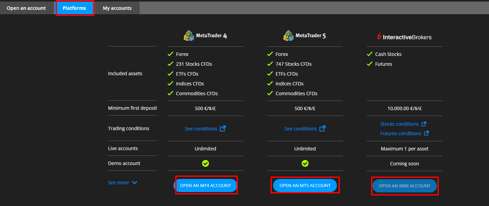Click the Included assets row label
489x206 pixels.
click(x=125, y=74)
